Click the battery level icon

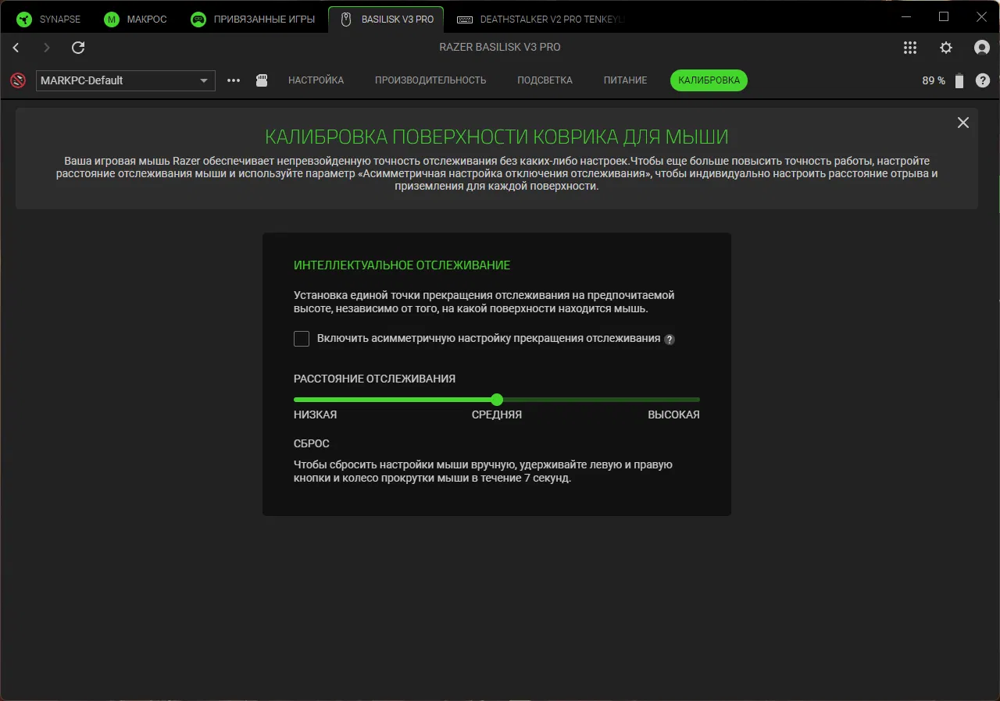pyautogui.click(x=959, y=81)
